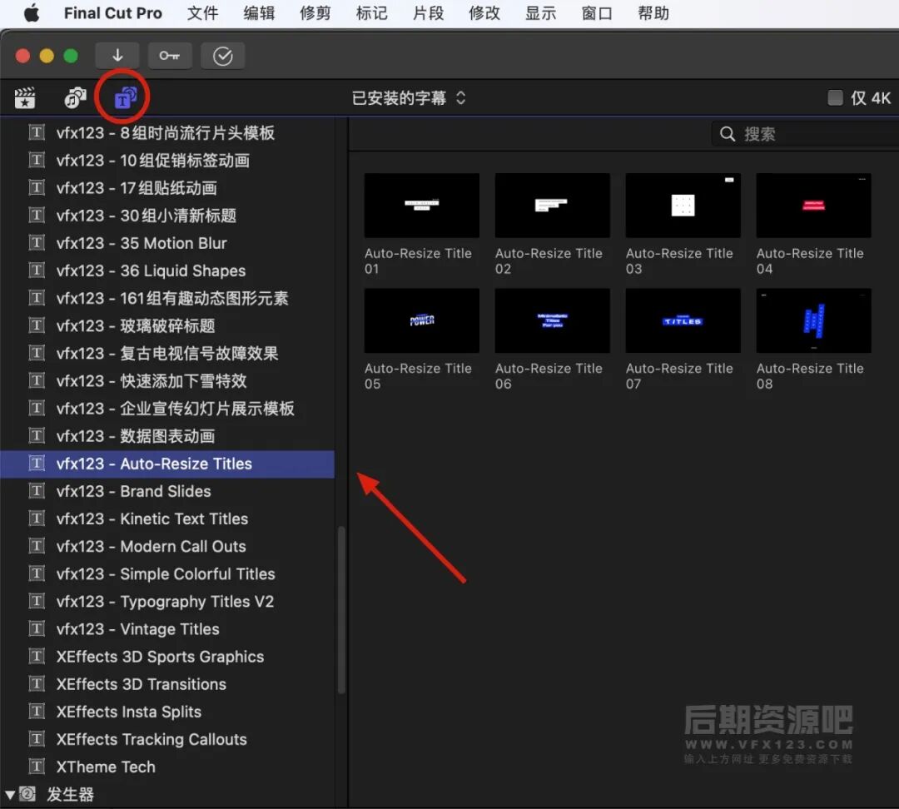
Task: Open the 窗口 menu in menu bar
Action: click(597, 12)
